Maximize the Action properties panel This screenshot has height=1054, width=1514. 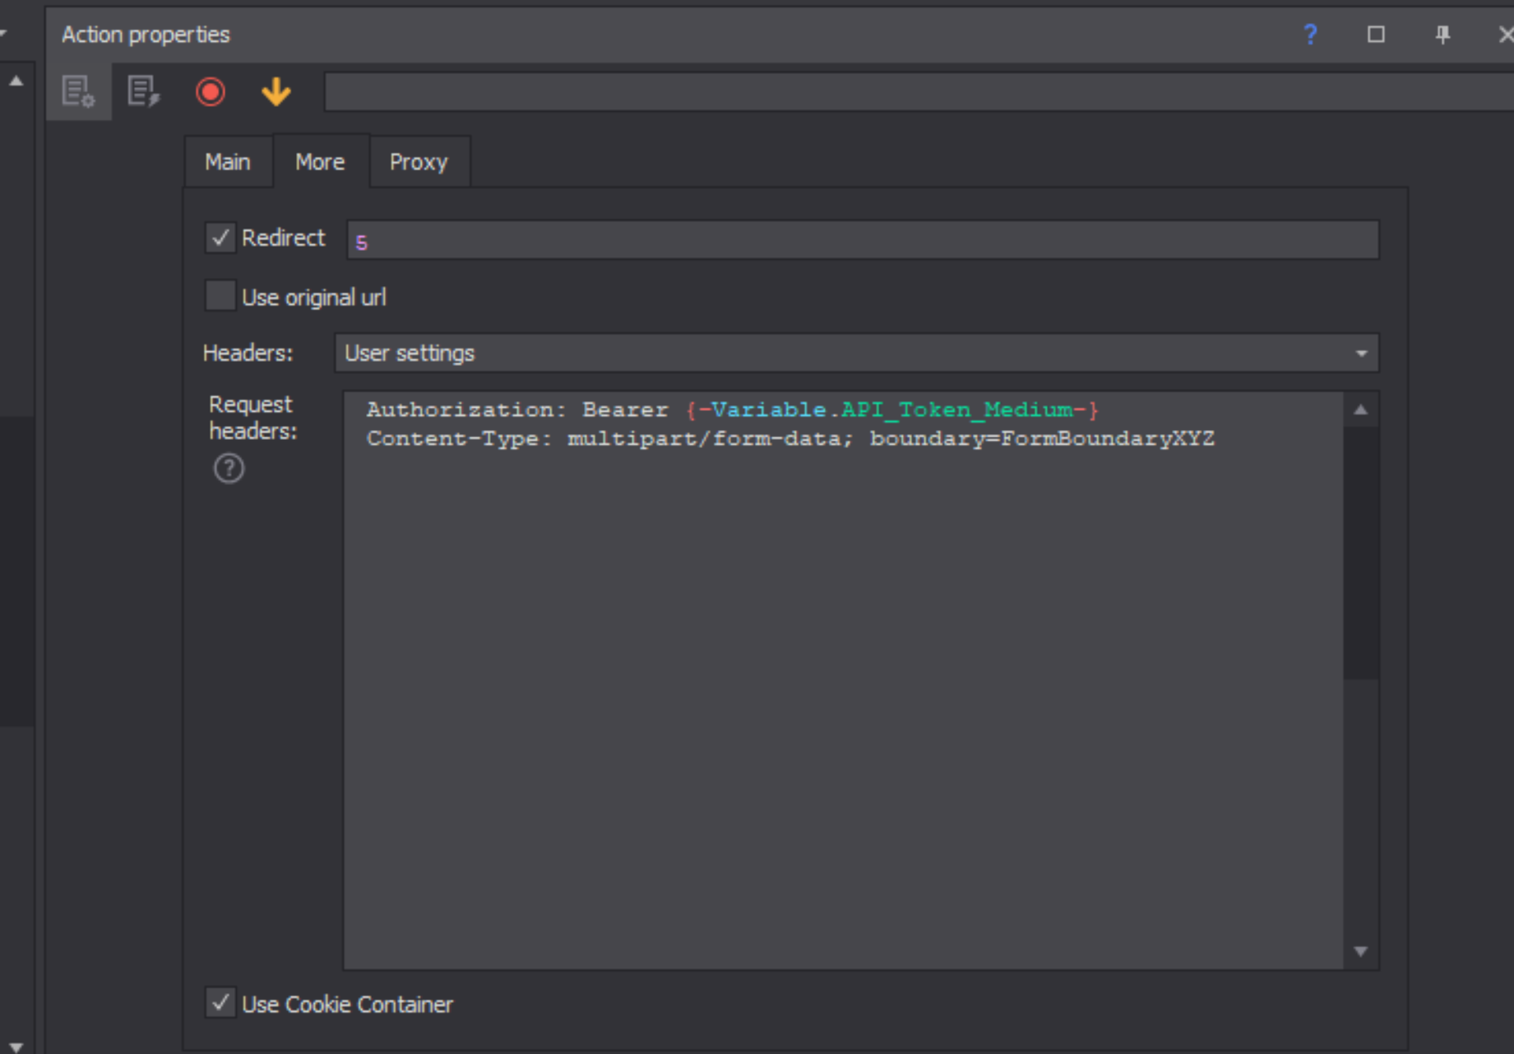tap(1376, 35)
